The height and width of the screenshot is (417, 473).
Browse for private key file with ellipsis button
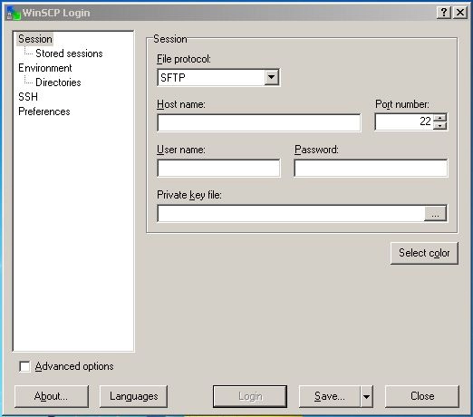435,214
